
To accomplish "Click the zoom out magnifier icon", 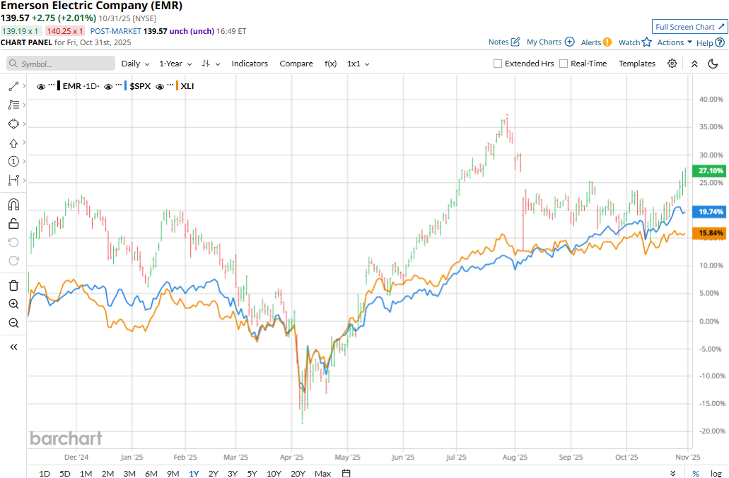I will 13,323.
